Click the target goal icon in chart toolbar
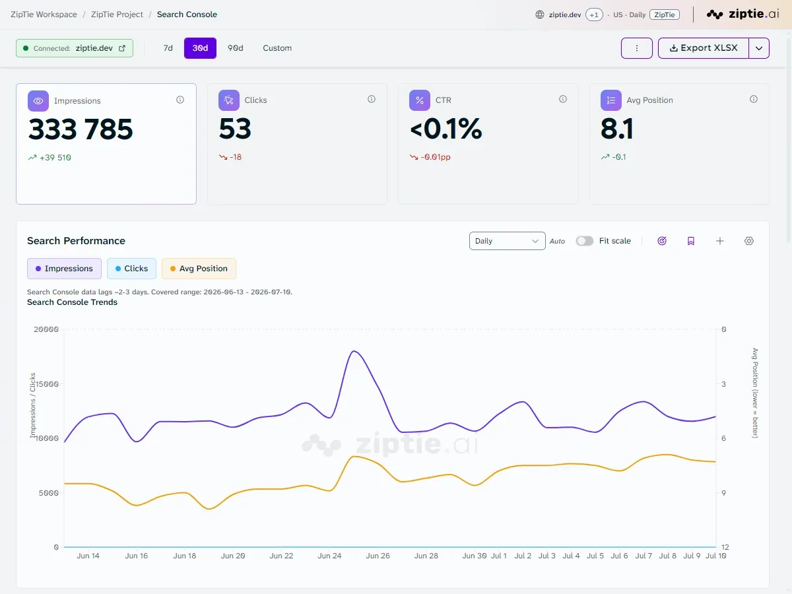The width and height of the screenshot is (792, 594). (x=662, y=241)
